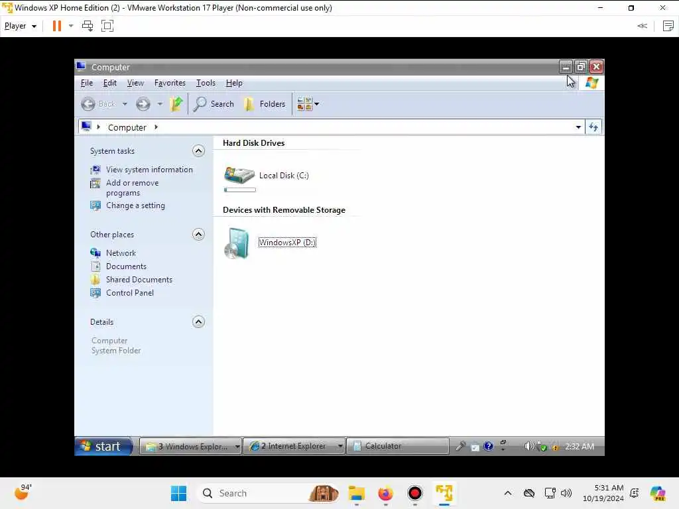Open the Edit menu
This screenshot has height=509, width=679.
coord(110,83)
